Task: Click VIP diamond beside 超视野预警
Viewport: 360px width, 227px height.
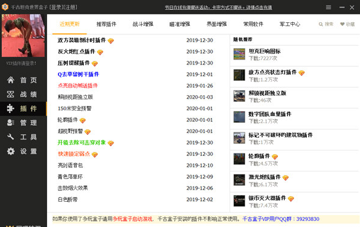Action: pos(88,132)
